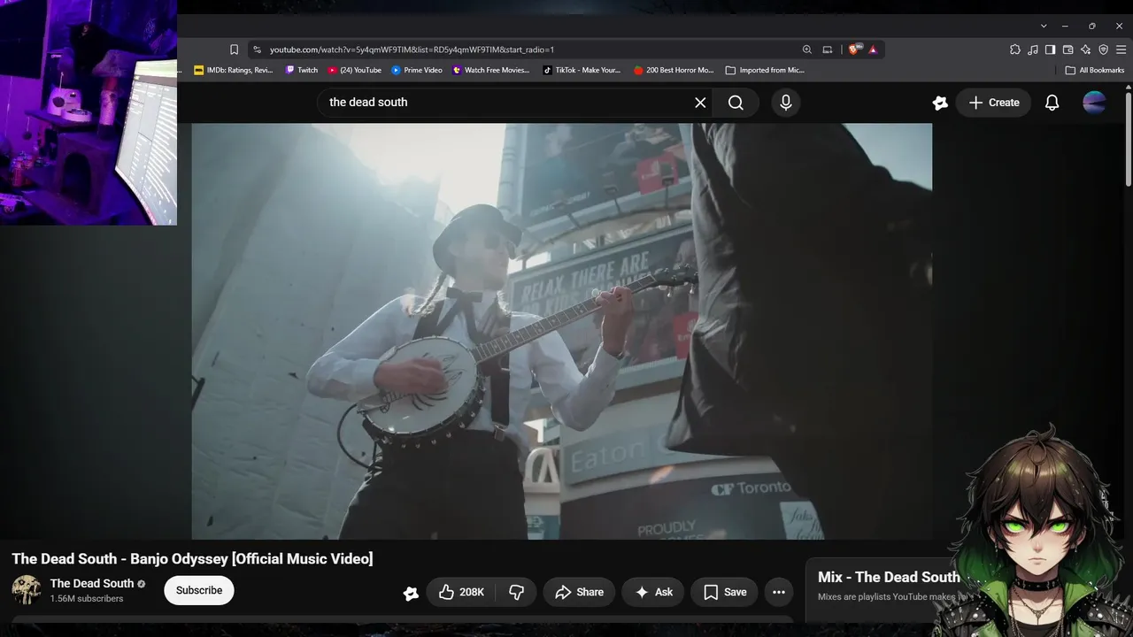Open the browser extensions puzzle icon

[x=1015, y=50]
